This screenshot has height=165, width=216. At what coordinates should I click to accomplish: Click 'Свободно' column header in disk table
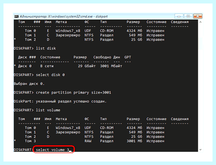[102, 57]
